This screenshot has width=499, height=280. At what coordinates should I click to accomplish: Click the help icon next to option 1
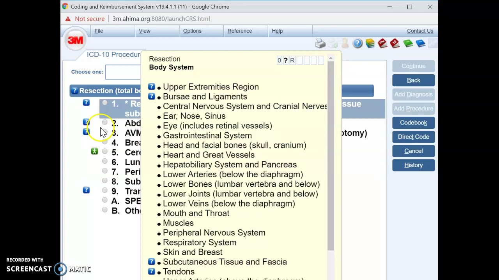pyautogui.click(x=86, y=103)
